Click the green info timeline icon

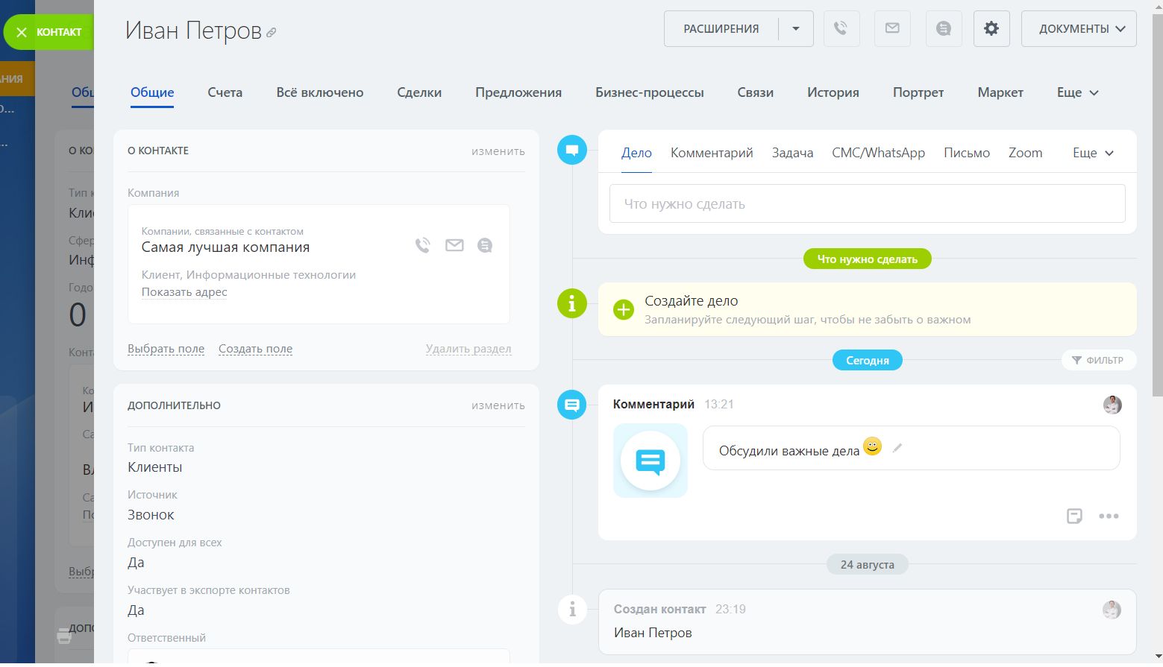pos(572,303)
